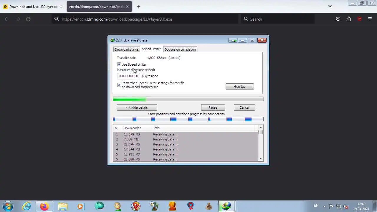Screen dimensions: 377x212
Task: Select connection row with 16,981 MB
Action: coord(186,154)
